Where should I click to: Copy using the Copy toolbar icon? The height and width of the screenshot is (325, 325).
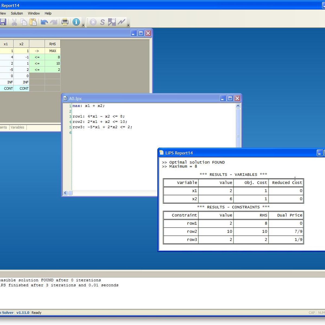(24, 22)
